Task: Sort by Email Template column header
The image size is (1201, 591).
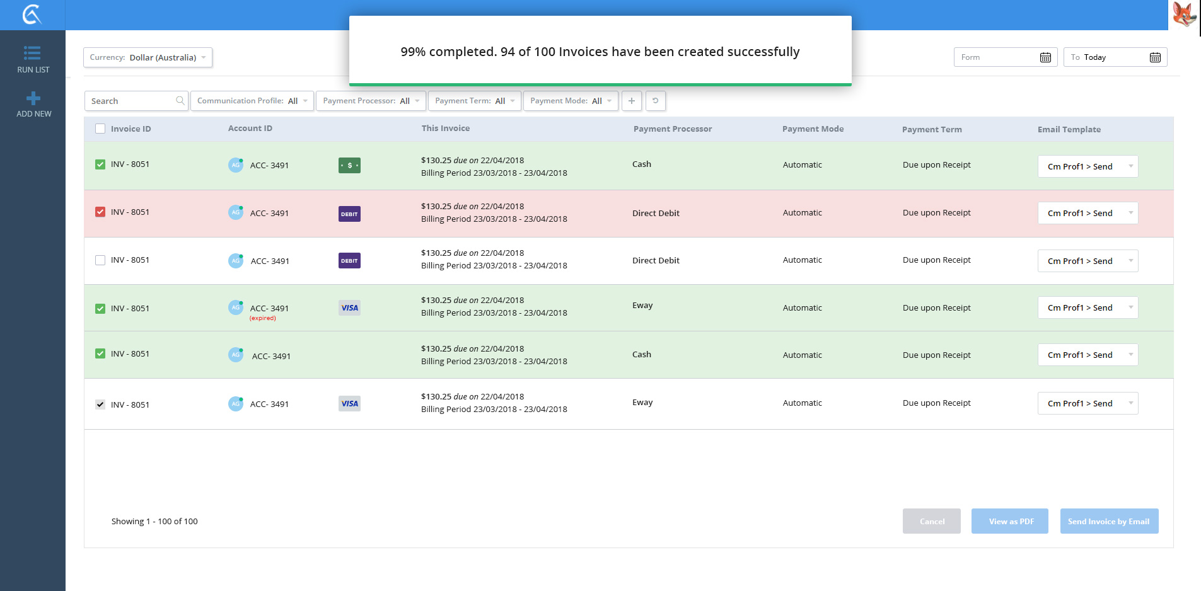Action: pos(1069,130)
